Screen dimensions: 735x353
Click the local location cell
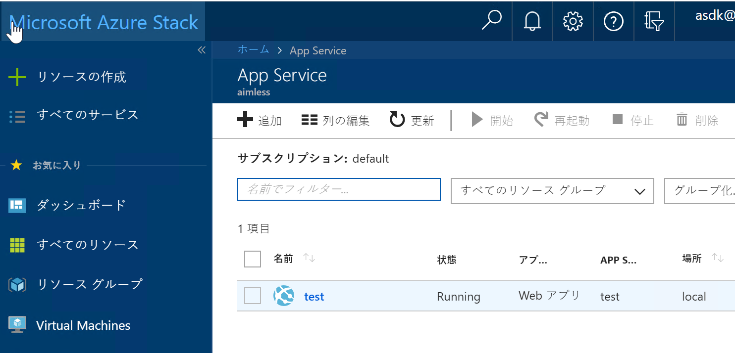point(694,297)
